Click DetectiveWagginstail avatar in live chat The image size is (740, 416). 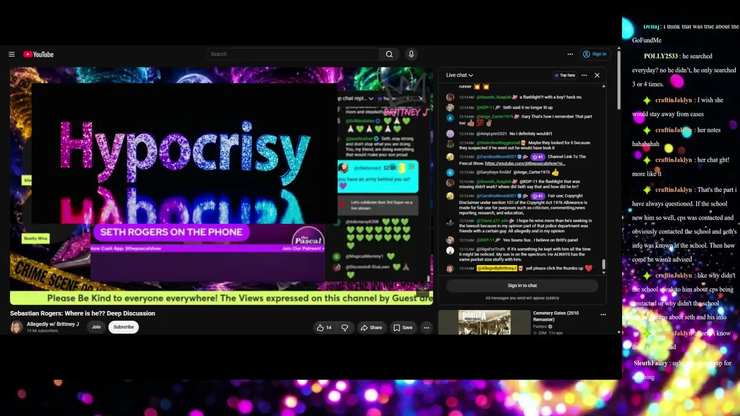tap(450, 143)
